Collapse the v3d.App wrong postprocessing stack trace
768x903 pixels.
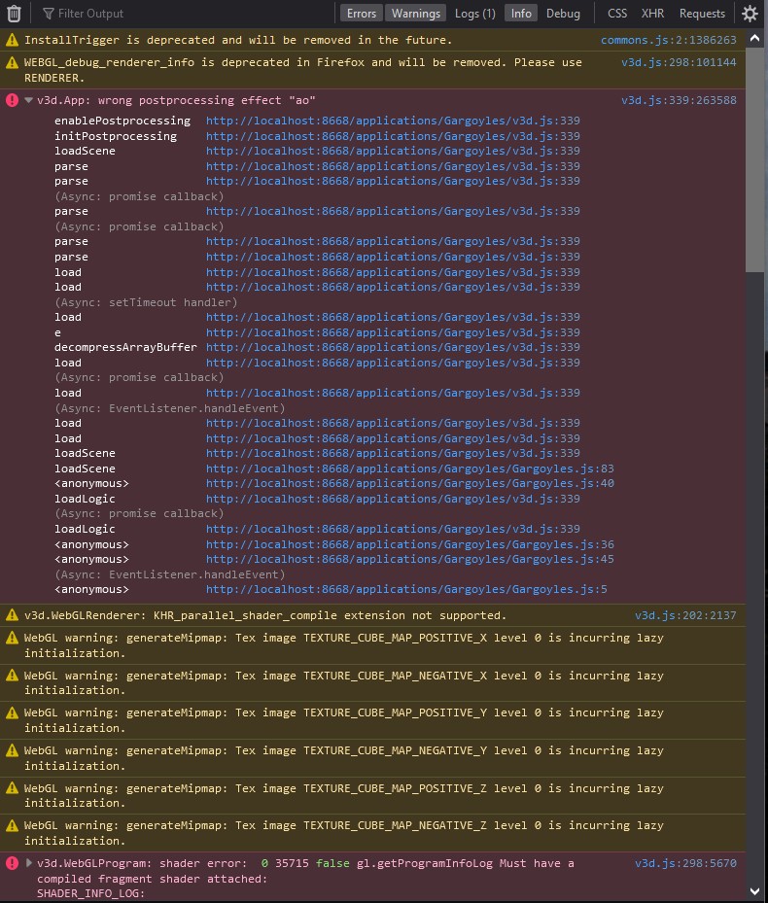[x=29, y=100]
